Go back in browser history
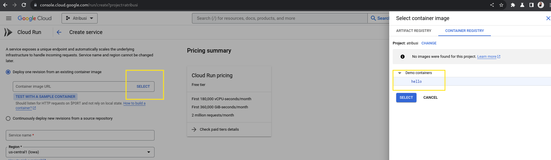The width and height of the screenshot is (551, 160). click(5, 5)
